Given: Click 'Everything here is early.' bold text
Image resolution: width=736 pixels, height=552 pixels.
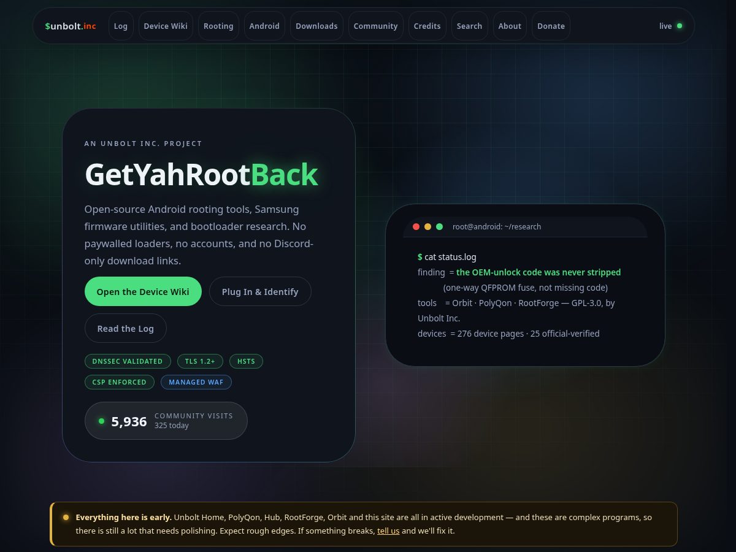Looking at the screenshot, I should click(x=124, y=517).
